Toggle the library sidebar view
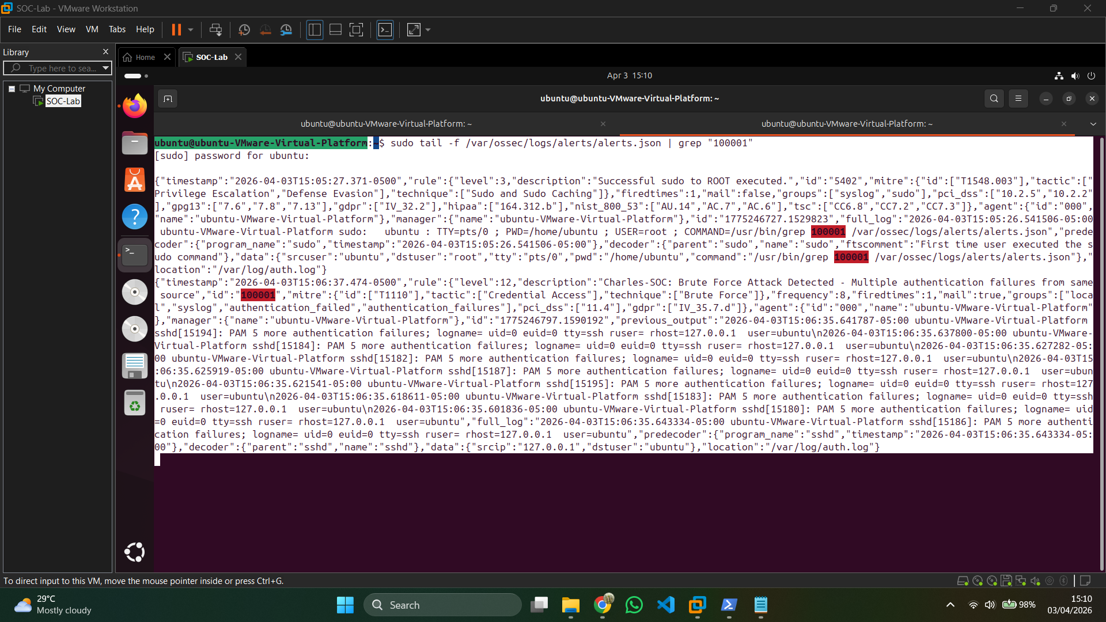 315,29
